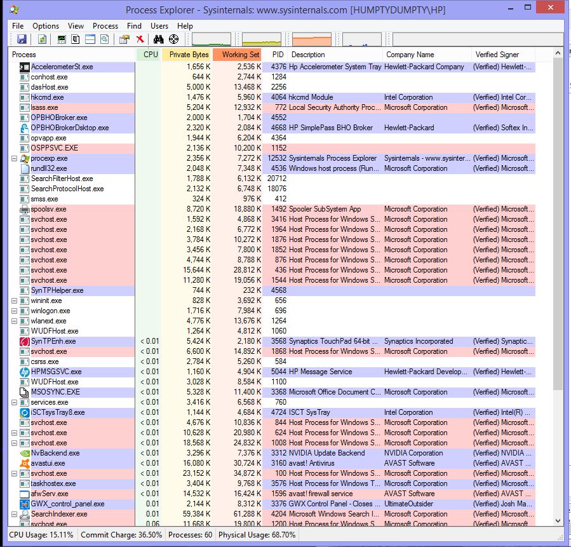Toggle the Show Process Tree toolbar icon
Screen dimensions: 571x547
click(x=76, y=39)
